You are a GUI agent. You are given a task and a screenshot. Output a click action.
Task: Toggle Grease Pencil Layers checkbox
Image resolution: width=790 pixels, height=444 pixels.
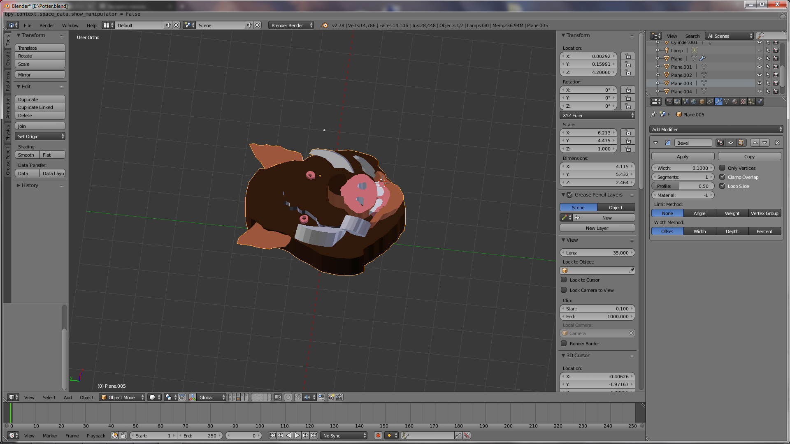(x=570, y=194)
